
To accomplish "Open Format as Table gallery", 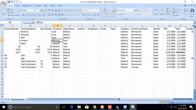I will (113, 13).
